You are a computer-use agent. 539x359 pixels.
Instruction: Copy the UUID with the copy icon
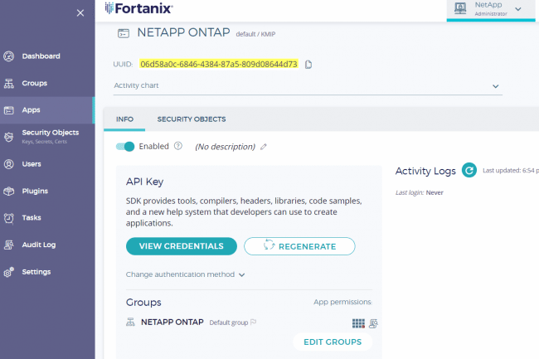point(308,64)
